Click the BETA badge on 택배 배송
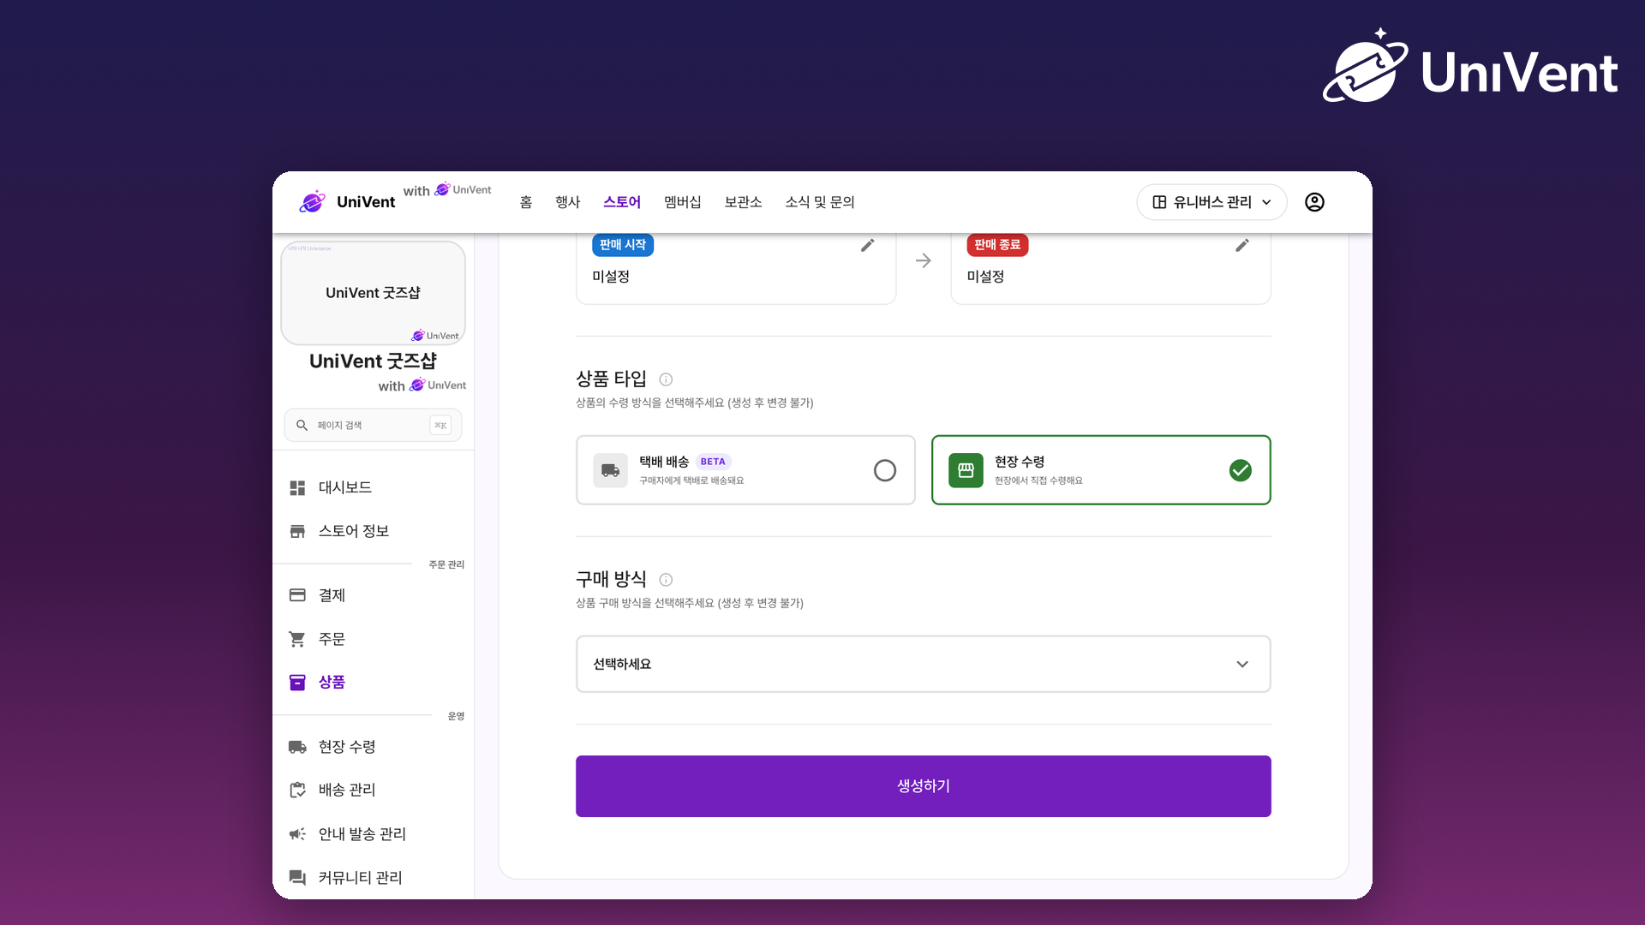Image resolution: width=1645 pixels, height=925 pixels. (713, 462)
